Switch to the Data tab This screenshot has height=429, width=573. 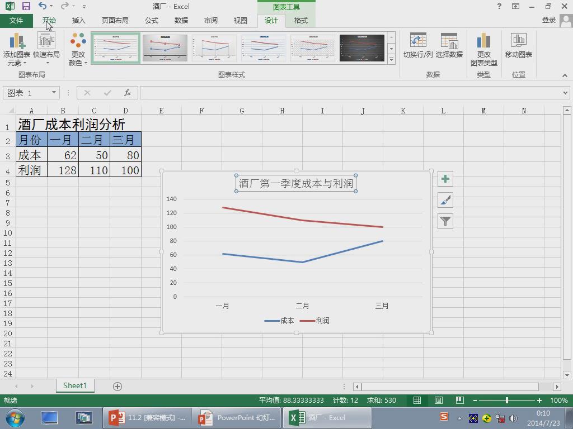(x=181, y=21)
